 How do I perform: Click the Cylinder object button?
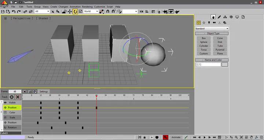coord(204,46)
